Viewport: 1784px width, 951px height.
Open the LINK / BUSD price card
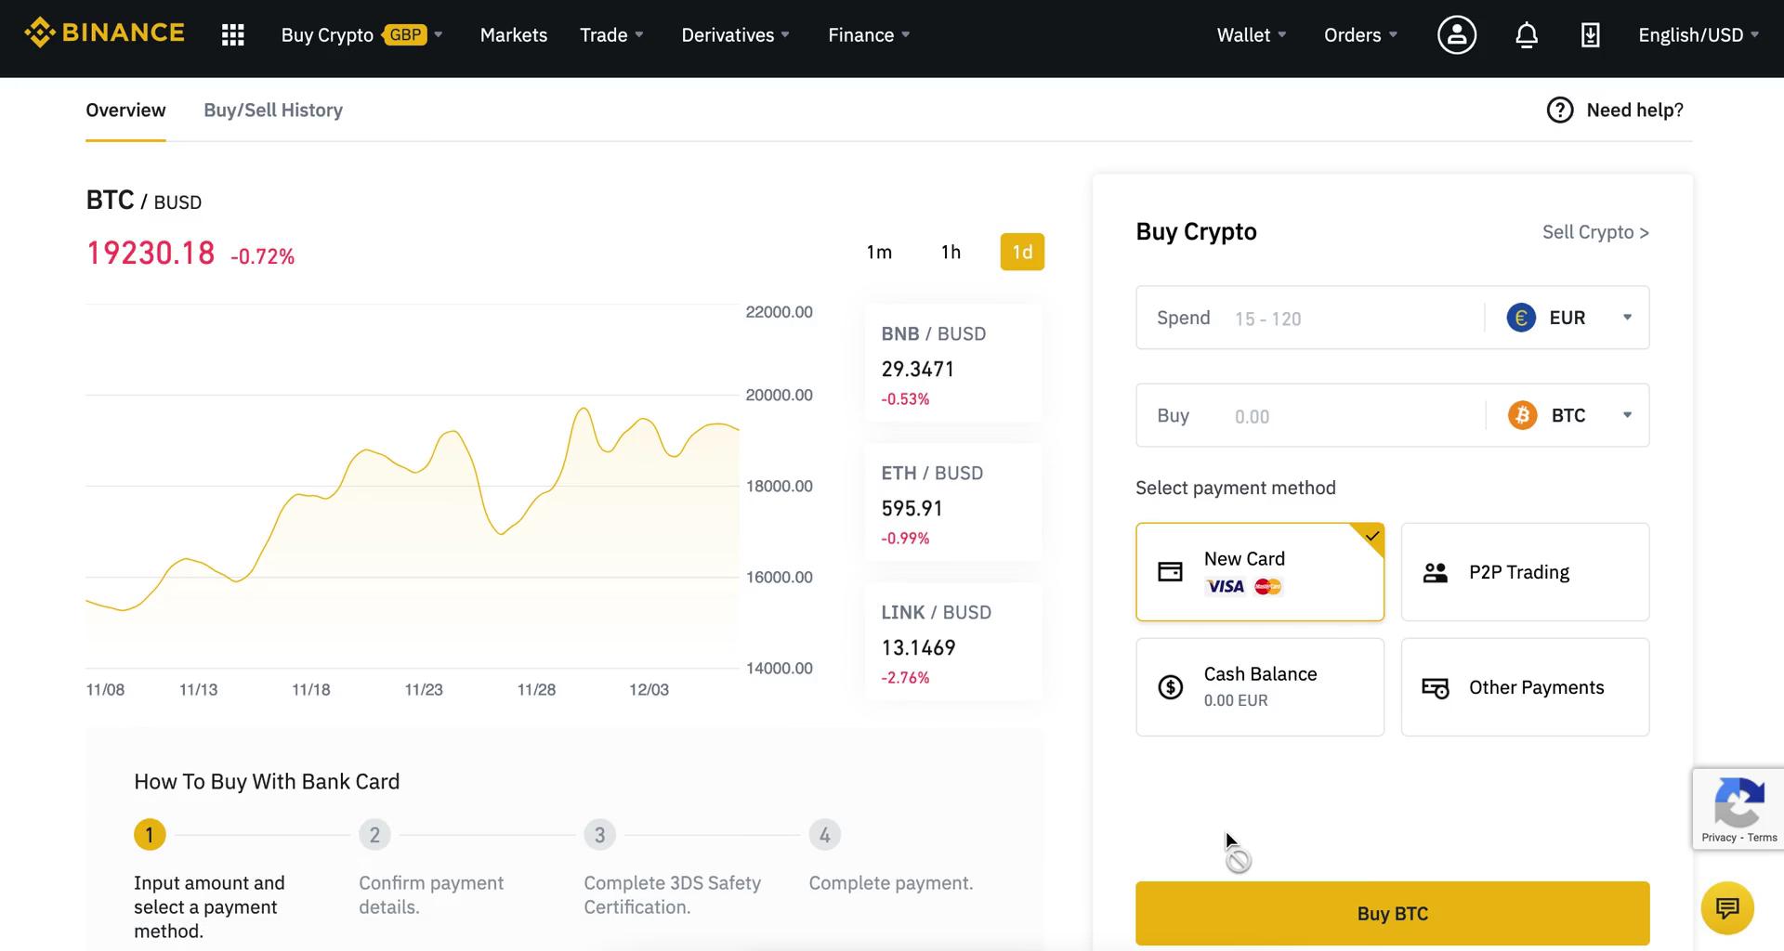point(953,642)
